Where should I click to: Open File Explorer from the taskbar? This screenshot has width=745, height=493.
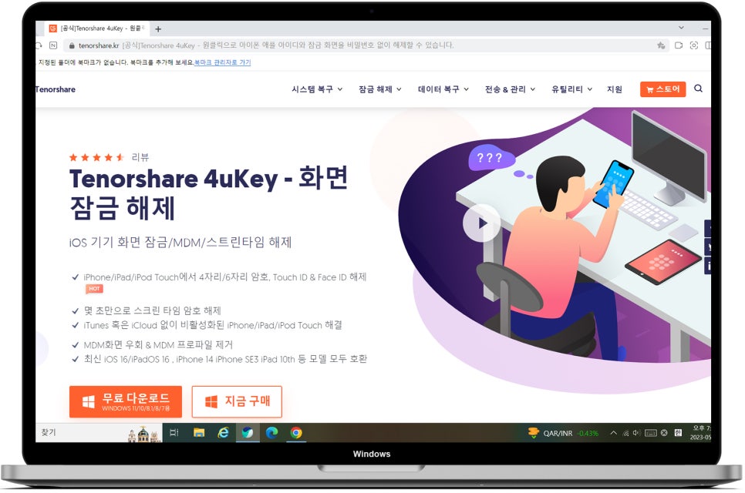pos(199,433)
